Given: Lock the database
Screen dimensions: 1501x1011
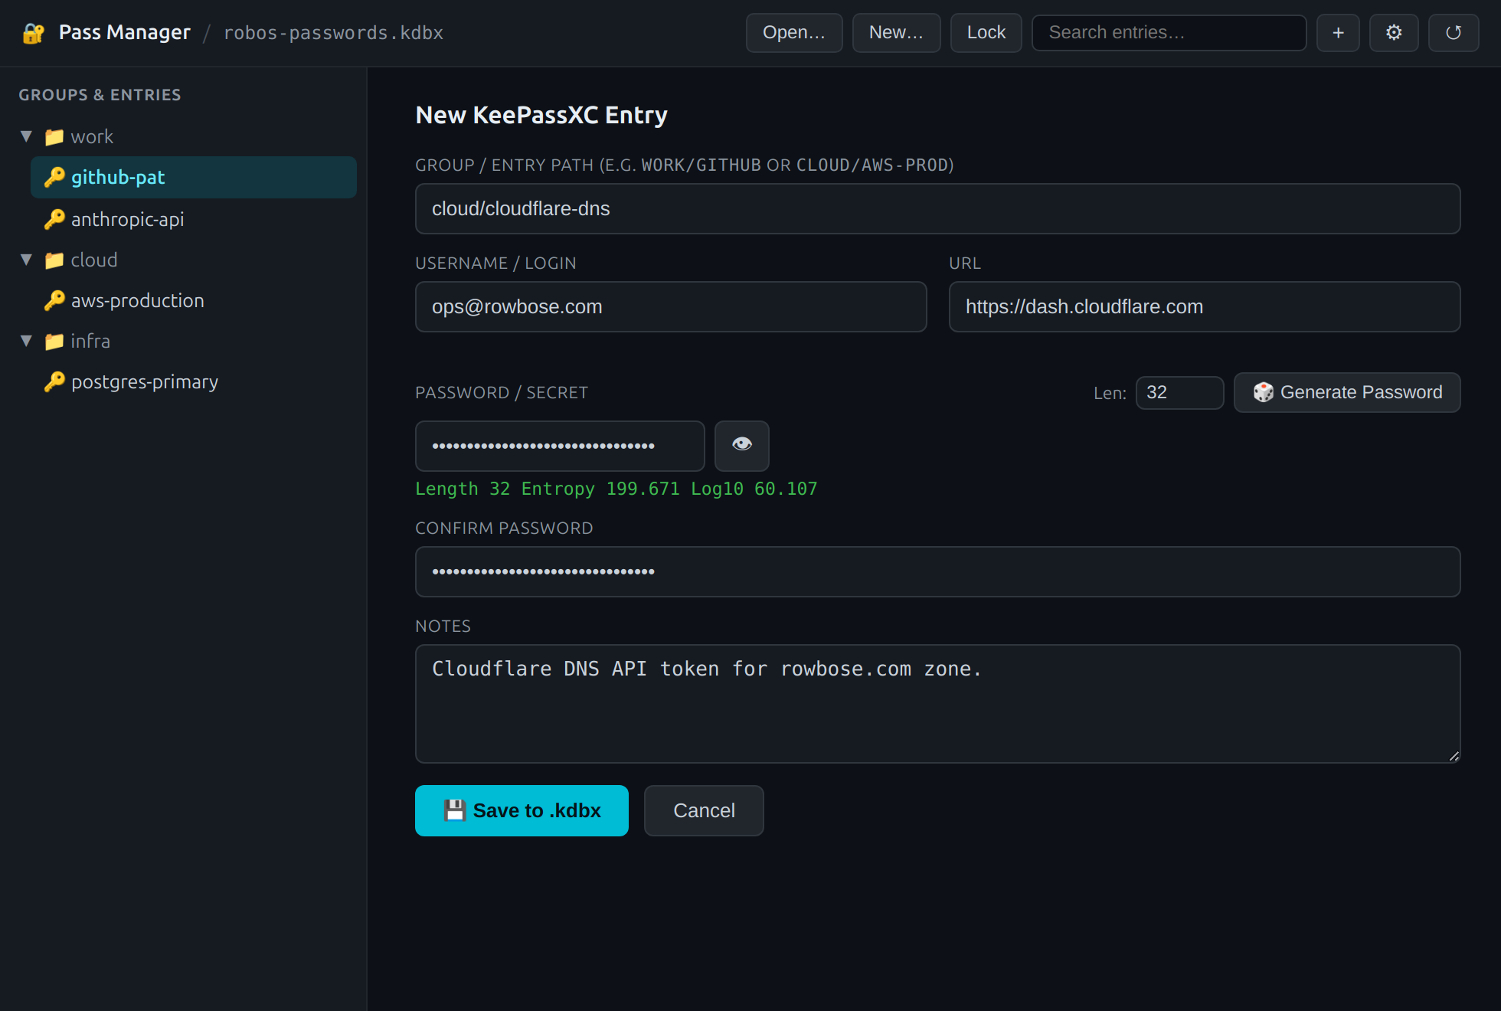Looking at the screenshot, I should pyautogui.click(x=986, y=33).
